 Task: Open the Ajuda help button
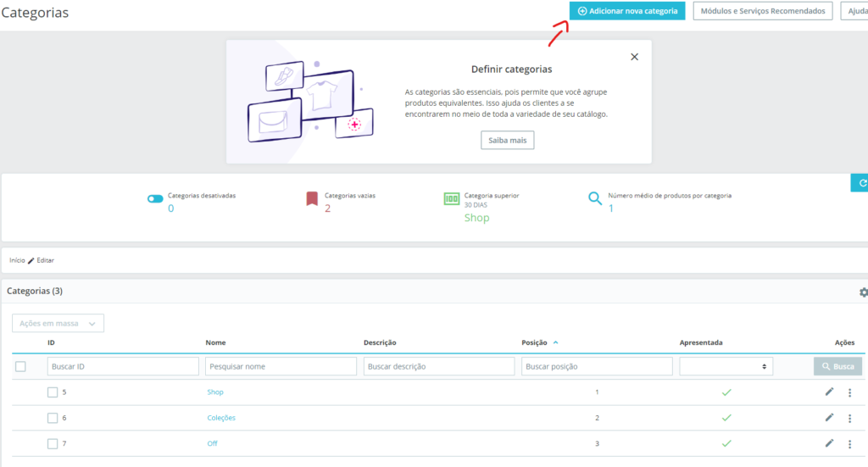click(x=855, y=11)
